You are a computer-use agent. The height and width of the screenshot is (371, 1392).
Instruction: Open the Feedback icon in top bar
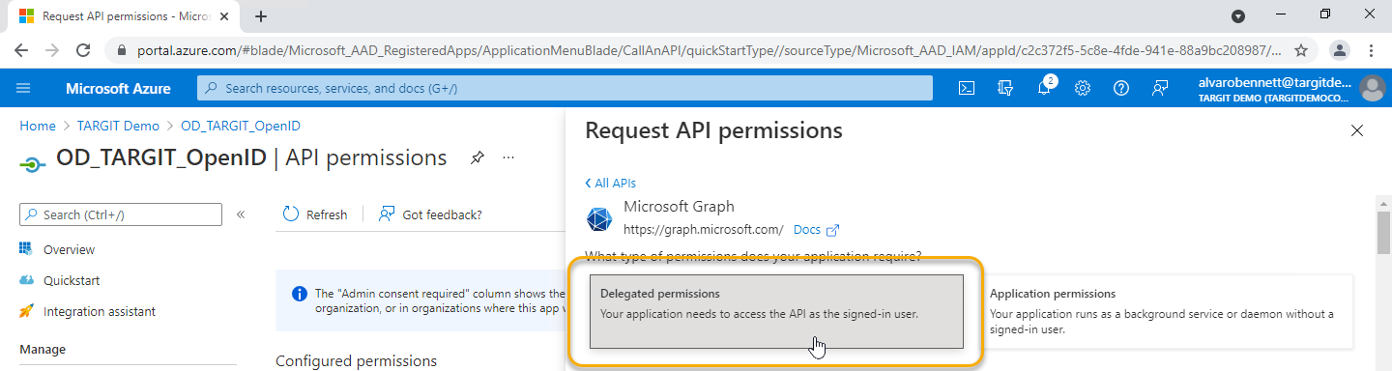pyautogui.click(x=1160, y=88)
